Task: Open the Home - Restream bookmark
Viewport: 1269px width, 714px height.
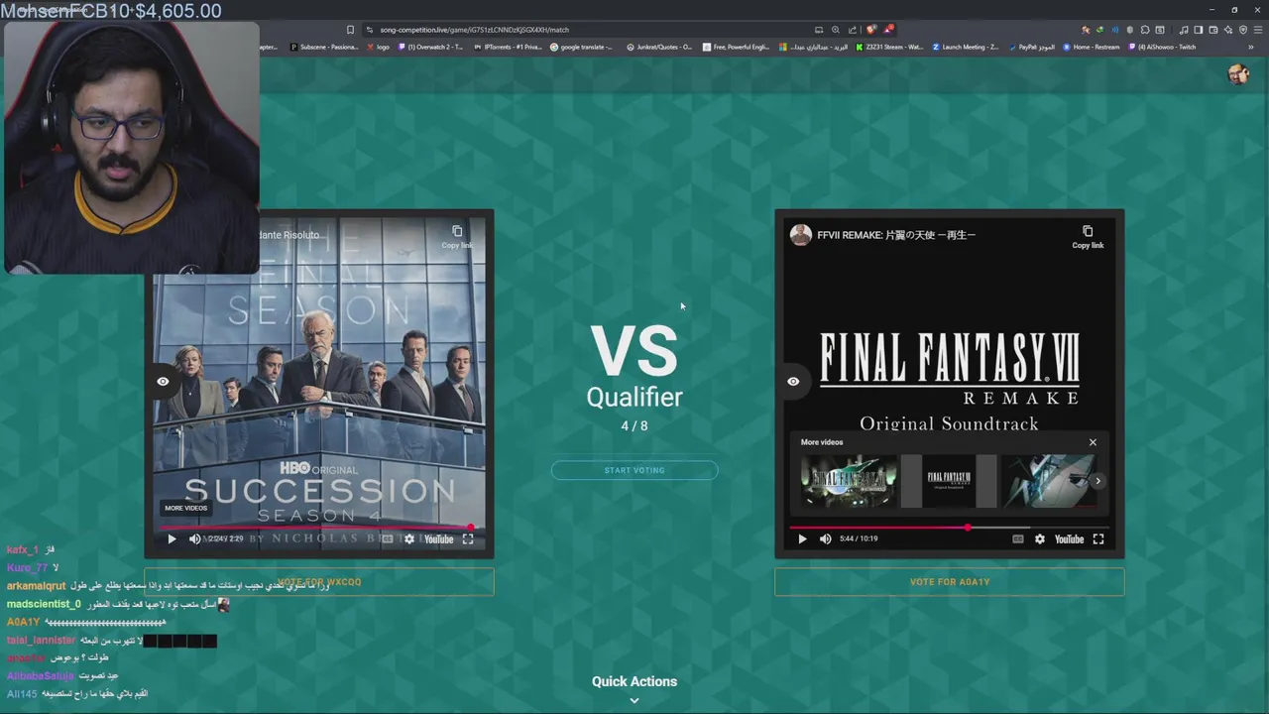Action: pos(1091,47)
